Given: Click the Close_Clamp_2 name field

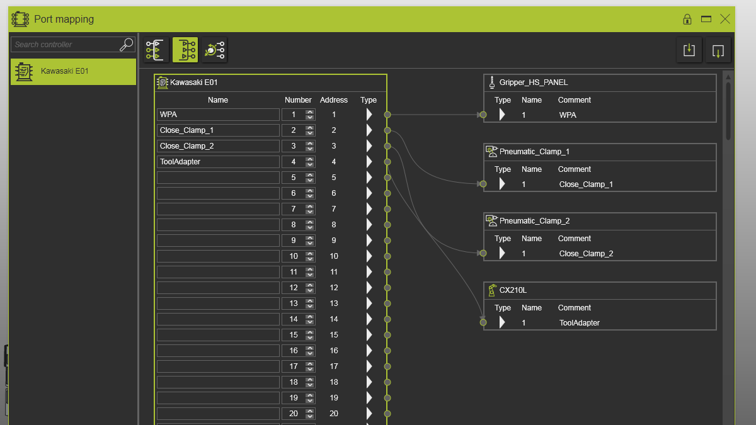Looking at the screenshot, I should coord(218,146).
